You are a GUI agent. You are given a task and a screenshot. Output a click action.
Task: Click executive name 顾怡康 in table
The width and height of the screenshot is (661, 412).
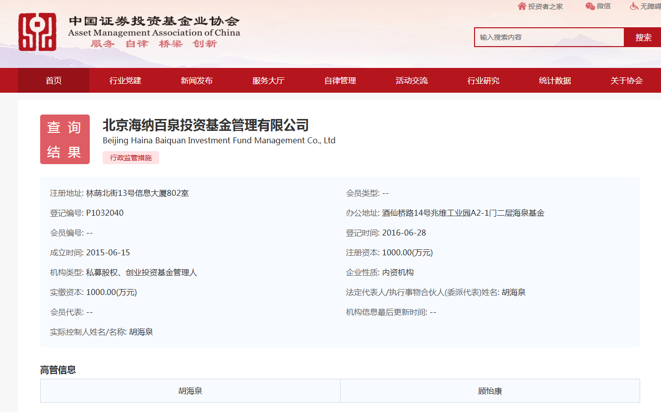[x=490, y=391]
